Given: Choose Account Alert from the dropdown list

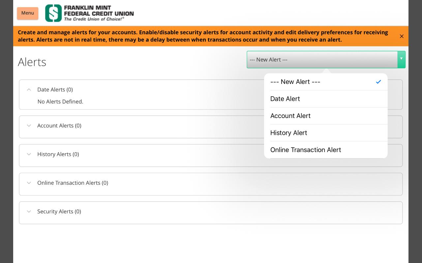Looking at the screenshot, I should coord(326,116).
